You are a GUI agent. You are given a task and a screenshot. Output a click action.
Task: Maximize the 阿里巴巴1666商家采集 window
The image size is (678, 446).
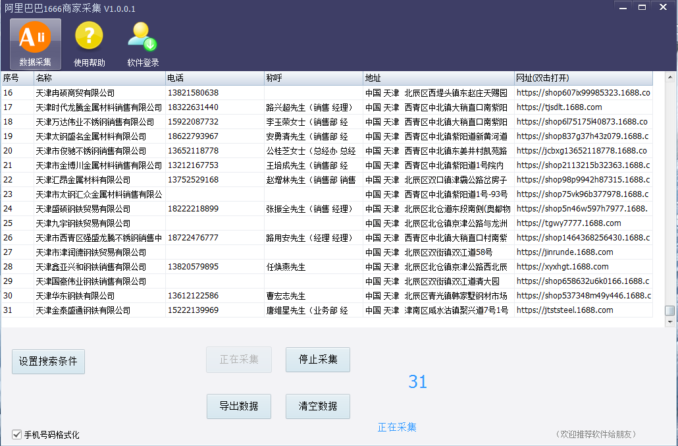(x=642, y=7)
